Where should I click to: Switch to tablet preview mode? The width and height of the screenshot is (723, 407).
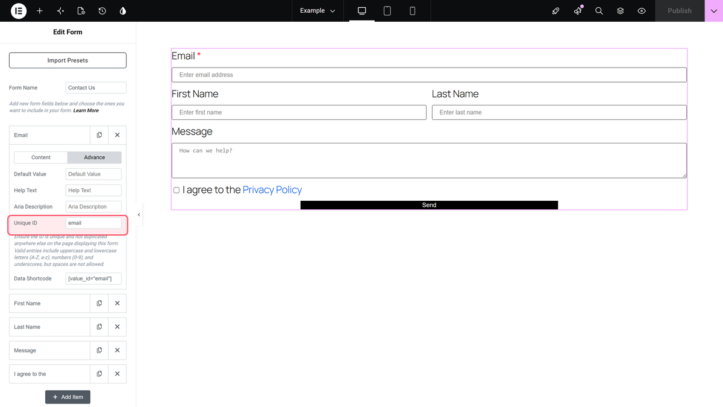[387, 11]
